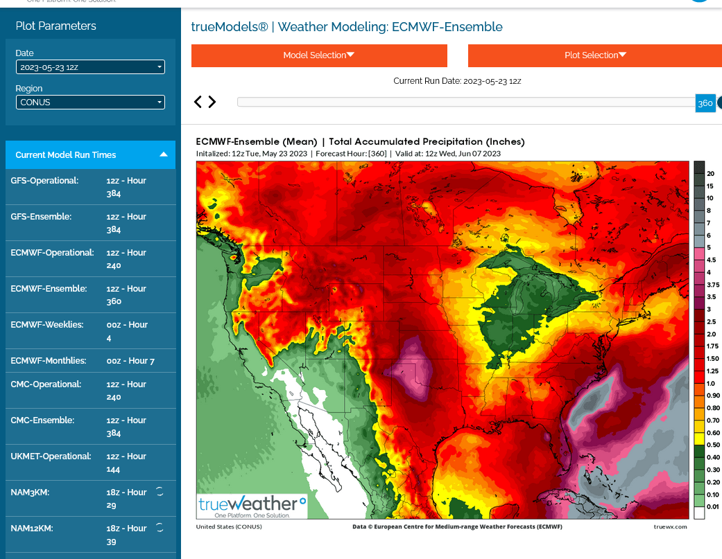Click the blue 360 slider hour label
Screen dimensions: 722x559
[705, 103]
